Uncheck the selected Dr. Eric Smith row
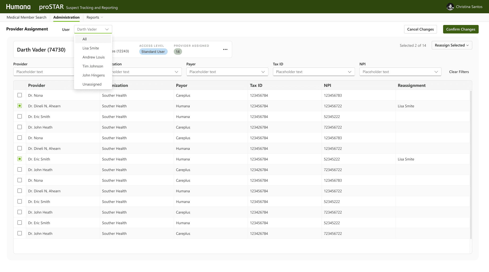The height and width of the screenshot is (272, 489). coord(20,159)
